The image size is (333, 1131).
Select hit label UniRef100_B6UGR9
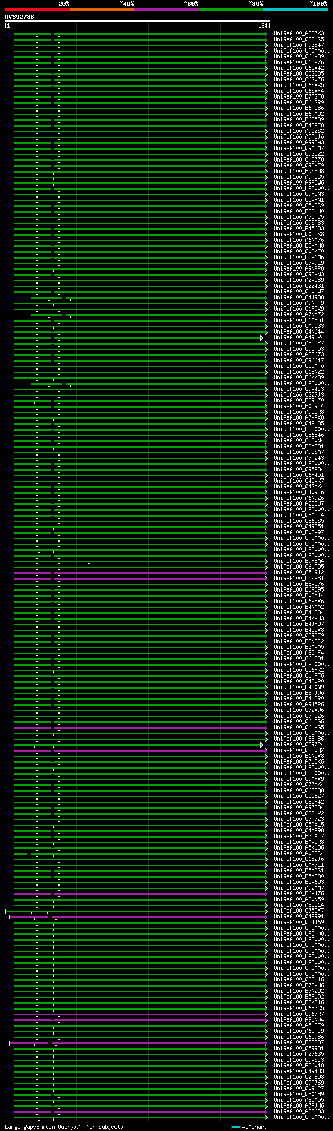tap(299, 103)
